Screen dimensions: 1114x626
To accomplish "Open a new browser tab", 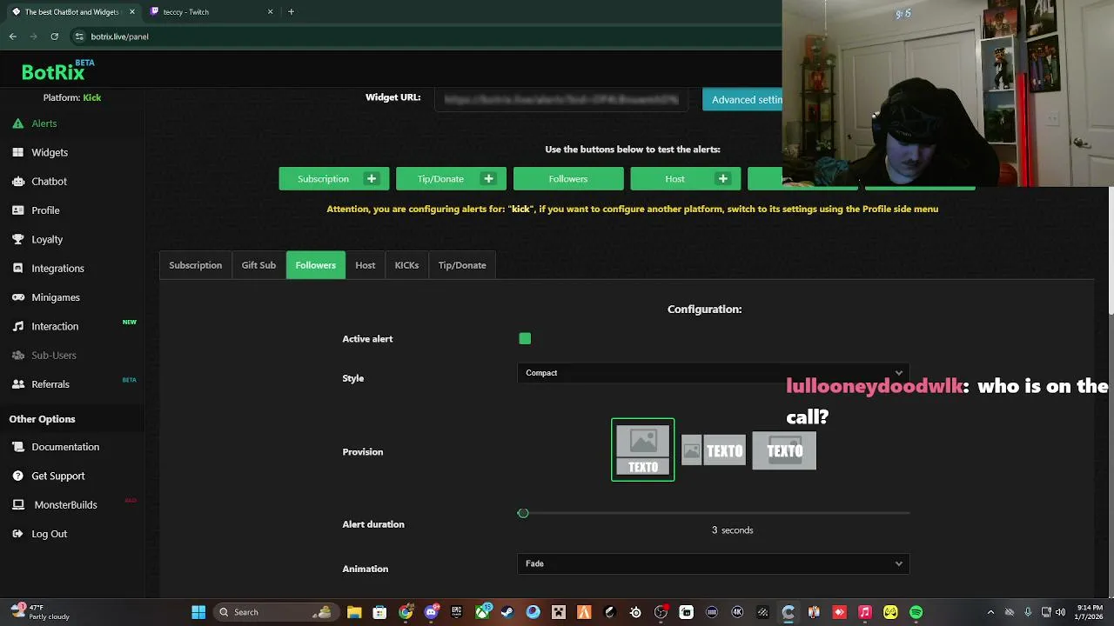I will pyautogui.click(x=291, y=12).
